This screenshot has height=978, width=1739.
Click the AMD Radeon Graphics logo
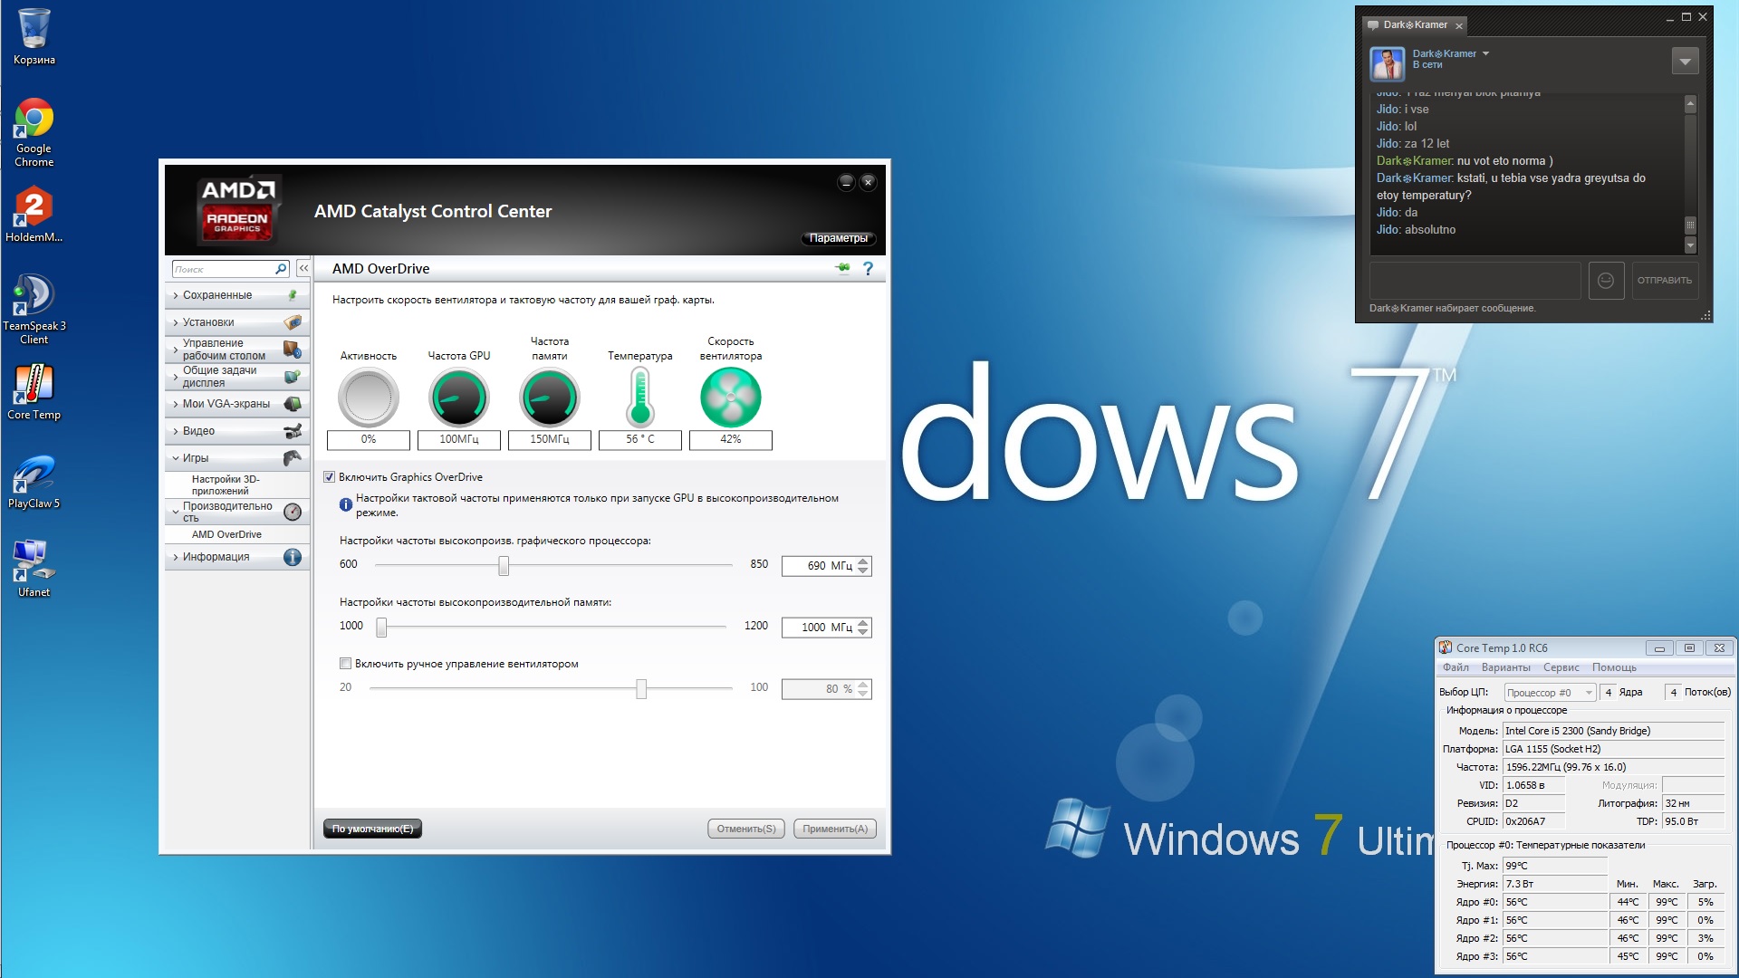(x=237, y=211)
